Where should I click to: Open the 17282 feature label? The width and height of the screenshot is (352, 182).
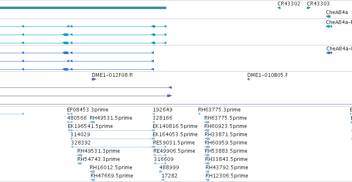170,176
